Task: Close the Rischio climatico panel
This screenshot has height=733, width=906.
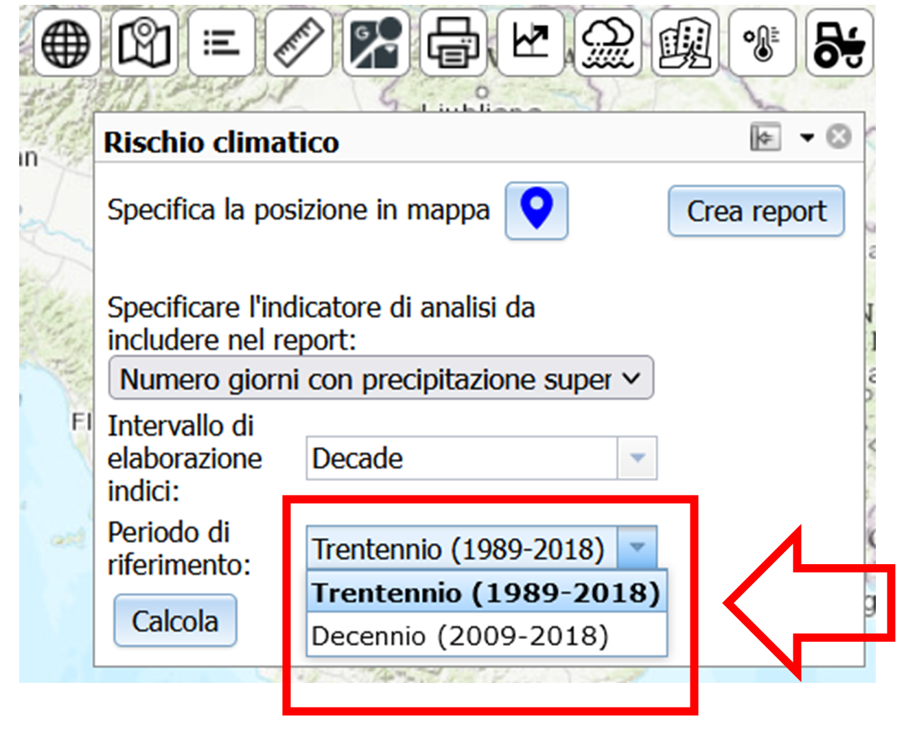Action: pos(839,137)
